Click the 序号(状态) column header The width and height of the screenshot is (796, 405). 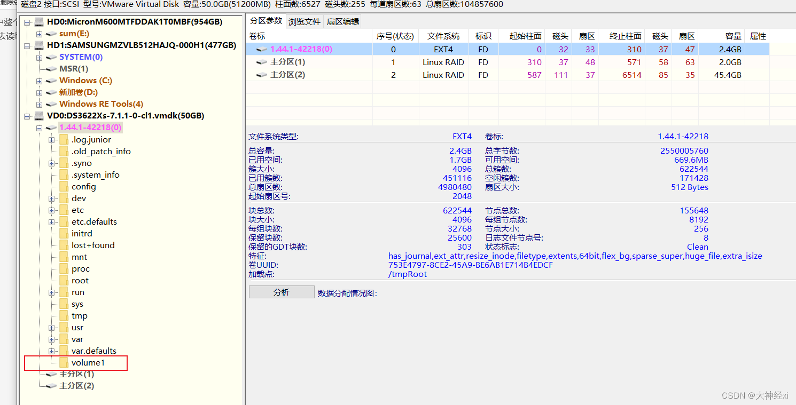click(395, 36)
